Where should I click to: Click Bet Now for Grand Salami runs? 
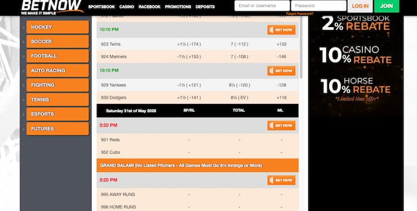[x=281, y=181]
